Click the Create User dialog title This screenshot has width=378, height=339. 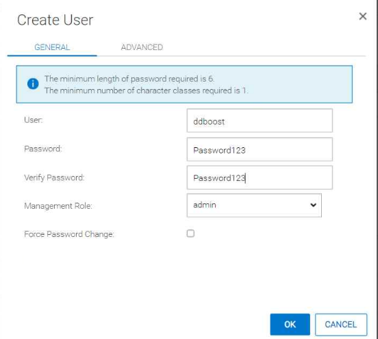coord(55,20)
